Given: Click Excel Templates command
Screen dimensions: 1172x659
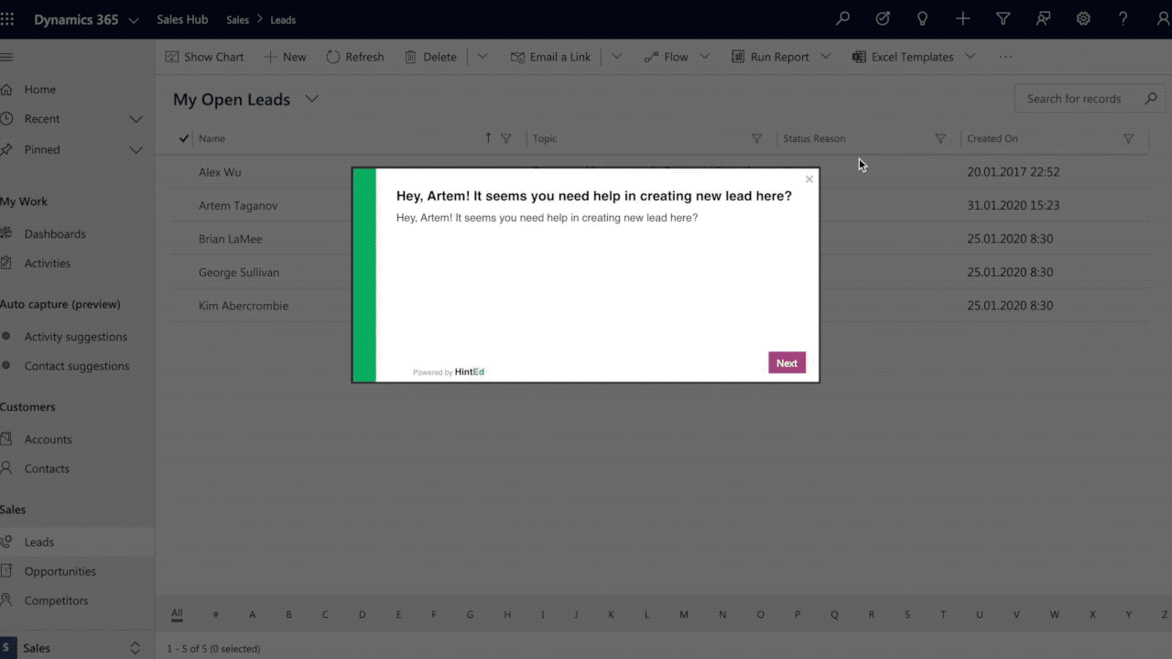Looking at the screenshot, I should coord(903,57).
